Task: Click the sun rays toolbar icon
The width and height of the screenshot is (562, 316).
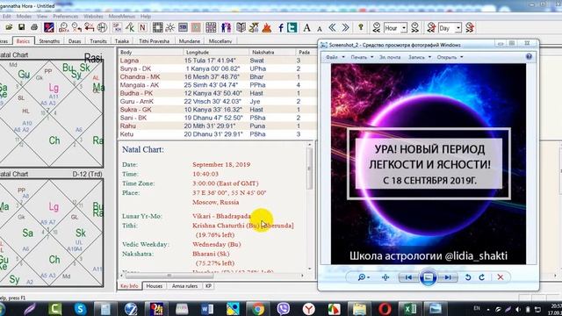Action: click(x=169, y=27)
